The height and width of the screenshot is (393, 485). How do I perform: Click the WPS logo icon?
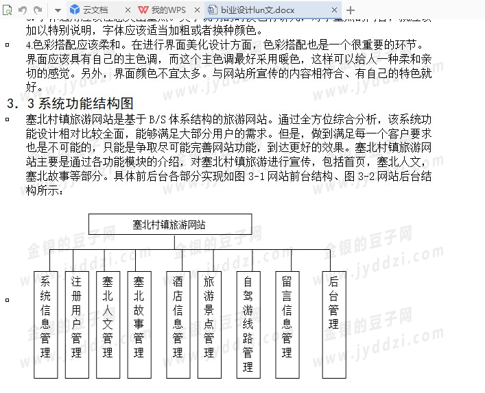143,10
